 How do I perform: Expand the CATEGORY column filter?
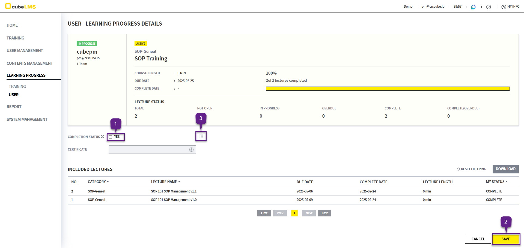coord(108,182)
